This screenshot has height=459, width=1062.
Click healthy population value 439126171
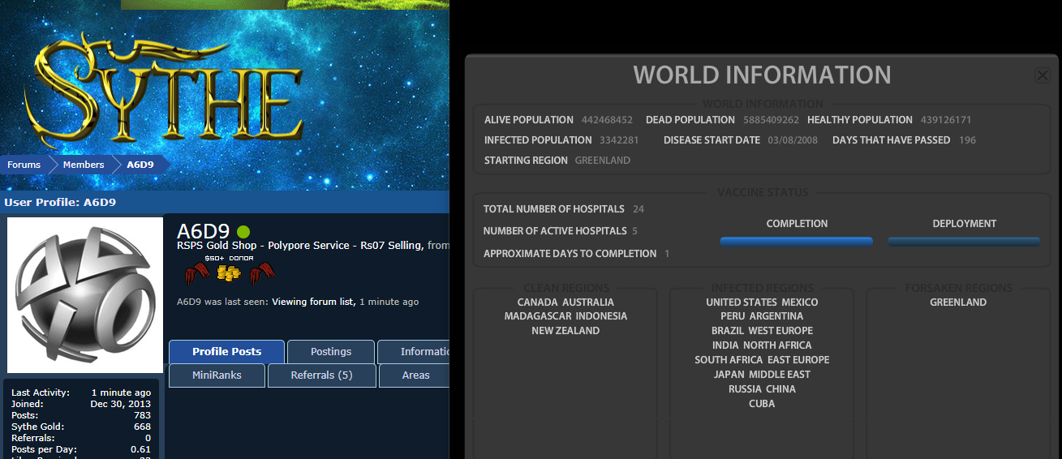(946, 120)
